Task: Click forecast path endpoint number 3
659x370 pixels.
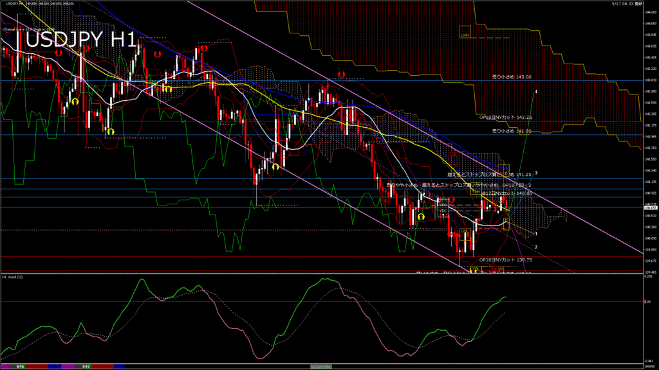Action: coord(536,173)
